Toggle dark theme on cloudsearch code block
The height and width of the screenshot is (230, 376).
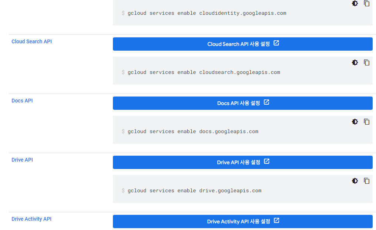coord(355,62)
